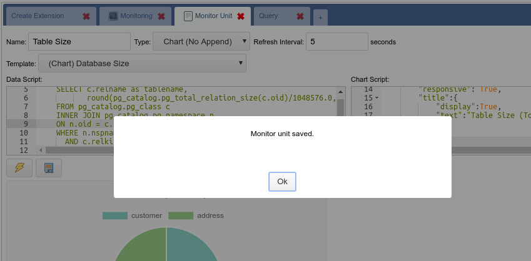Close the Query tab
This screenshot has height=261, width=531.
coord(300,16)
